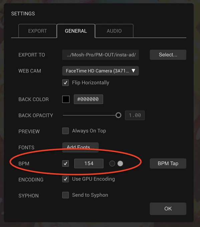Disable Use GPU Encoding checkbox
The height and width of the screenshot is (227, 200).
(x=65, y=179)
